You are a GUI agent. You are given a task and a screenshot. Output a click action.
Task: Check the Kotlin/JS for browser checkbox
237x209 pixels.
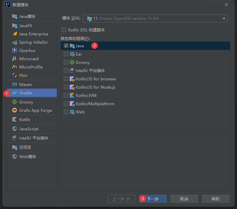(x=66, y=79)
